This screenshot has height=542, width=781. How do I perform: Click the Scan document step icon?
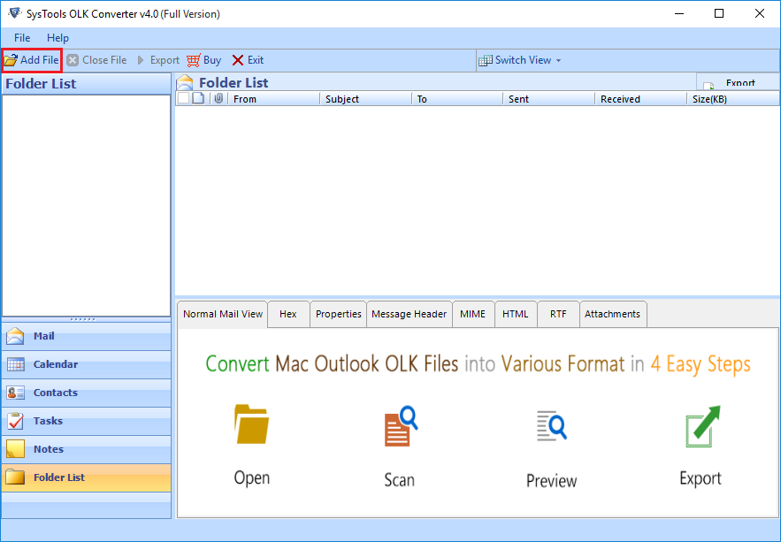[x=401, y=426]
